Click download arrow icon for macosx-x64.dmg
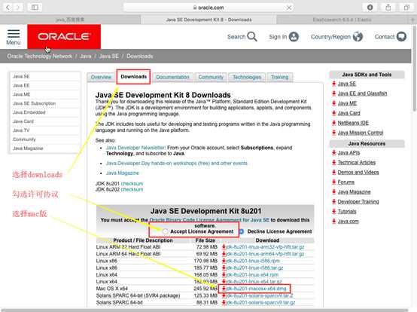 (224, 289)
